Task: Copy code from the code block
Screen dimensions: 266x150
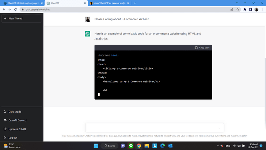Action: tap(202, 48)
